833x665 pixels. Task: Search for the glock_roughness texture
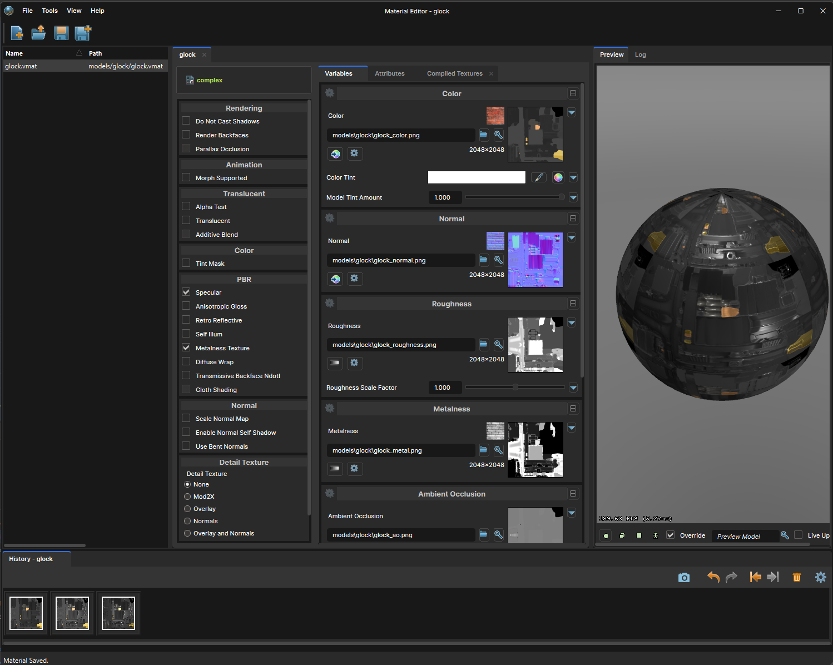point(498,344)
